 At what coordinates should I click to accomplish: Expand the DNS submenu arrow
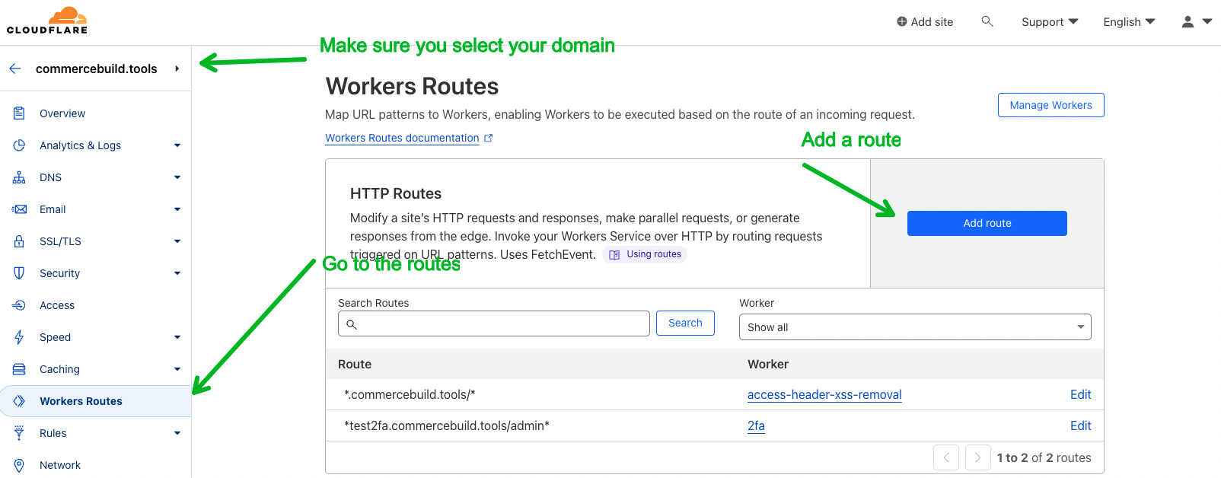(x=177, y=177)
